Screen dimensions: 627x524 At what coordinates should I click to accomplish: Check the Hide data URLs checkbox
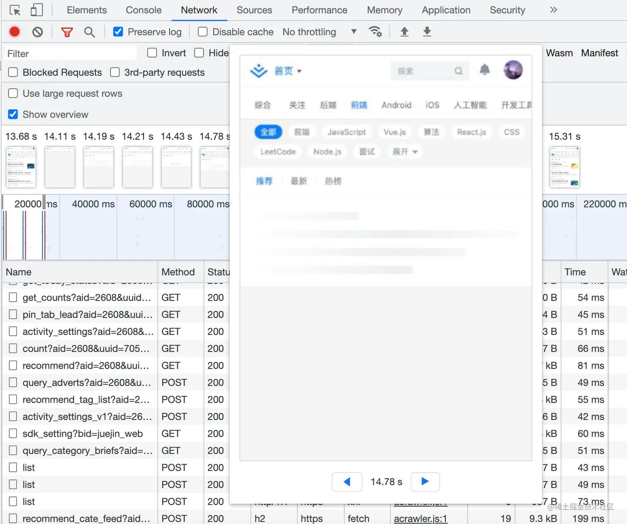[x=199, y=53]
